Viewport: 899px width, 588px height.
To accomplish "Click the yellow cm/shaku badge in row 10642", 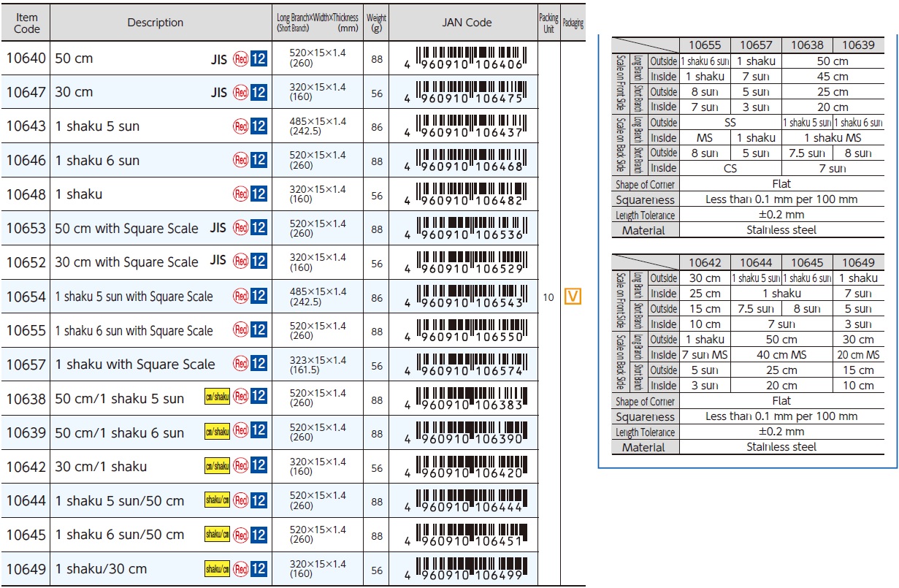I will point(217,465).
